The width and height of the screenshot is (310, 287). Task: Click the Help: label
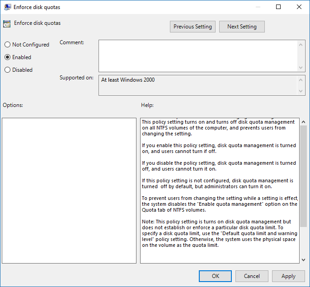click(x=147, y=105)
